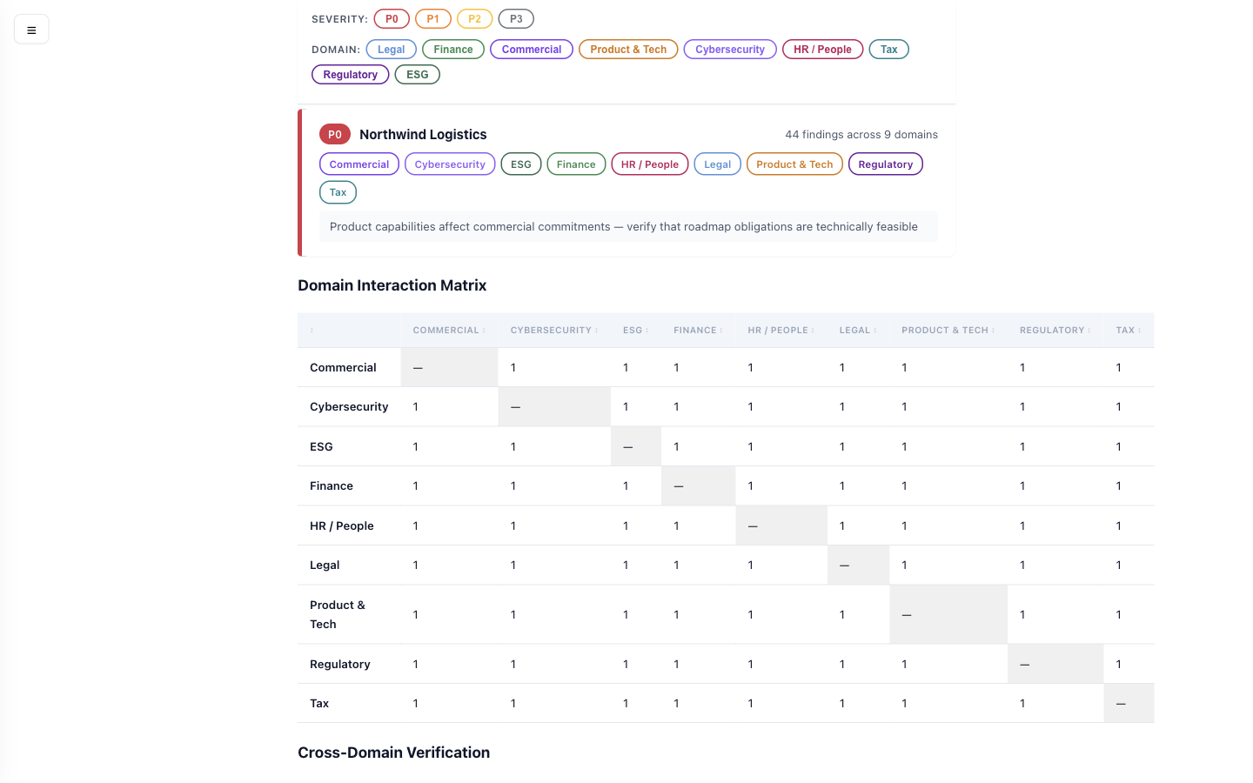Select the Product & Tech matrix row label

[x=338, y=615]
